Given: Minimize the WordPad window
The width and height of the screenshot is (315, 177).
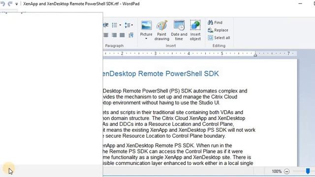Looking at the screenshot, I should click(300, 3).
